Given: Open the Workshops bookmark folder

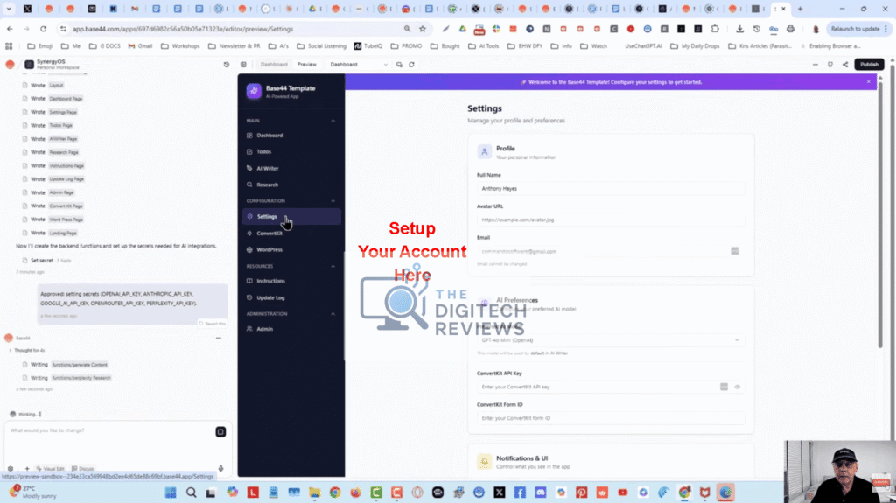Looking at the screenshot, I should [x=180, y=46].
